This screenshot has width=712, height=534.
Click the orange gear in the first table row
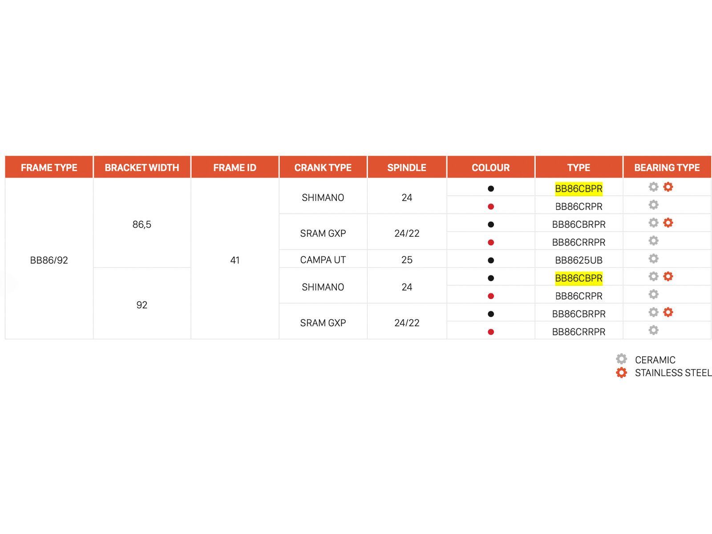pos(668,187)
